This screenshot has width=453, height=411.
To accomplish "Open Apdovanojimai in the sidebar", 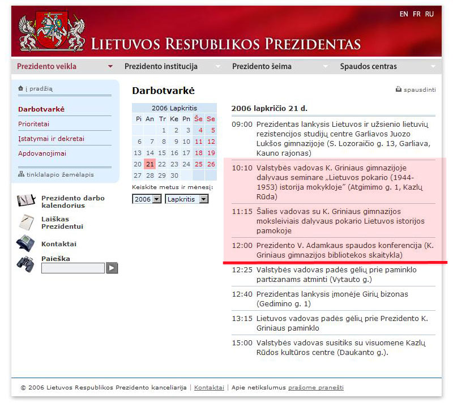I will coord(42,153).
